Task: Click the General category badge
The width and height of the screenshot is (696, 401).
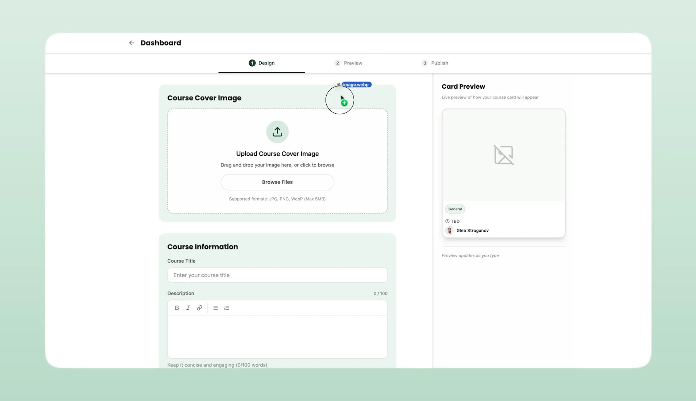Action: click(x=455, y=209)
